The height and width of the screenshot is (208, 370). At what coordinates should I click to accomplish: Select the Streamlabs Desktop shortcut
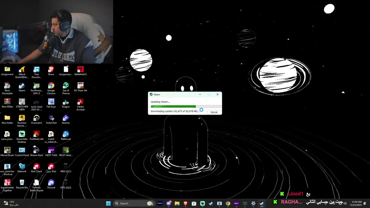22,137
